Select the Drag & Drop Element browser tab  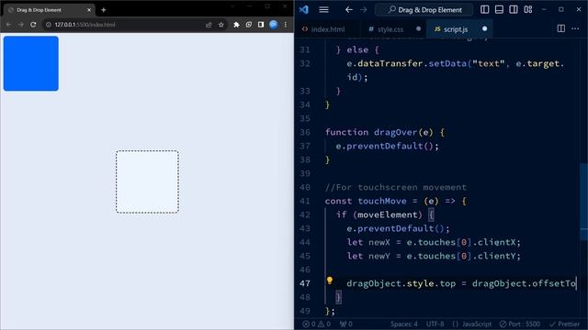coord(48,10)
